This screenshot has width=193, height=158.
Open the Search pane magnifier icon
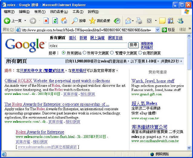[75, 21]
